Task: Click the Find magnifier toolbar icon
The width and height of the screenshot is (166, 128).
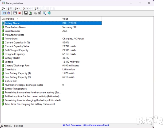Action: (45, 13)
